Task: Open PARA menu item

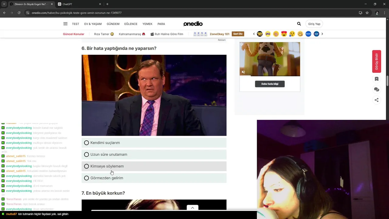Action: [x=161, y=24]
